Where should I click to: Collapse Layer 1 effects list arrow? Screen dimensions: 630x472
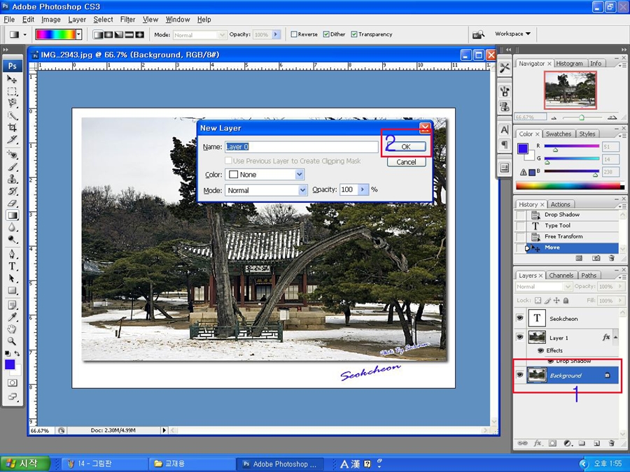click(615, 338)
